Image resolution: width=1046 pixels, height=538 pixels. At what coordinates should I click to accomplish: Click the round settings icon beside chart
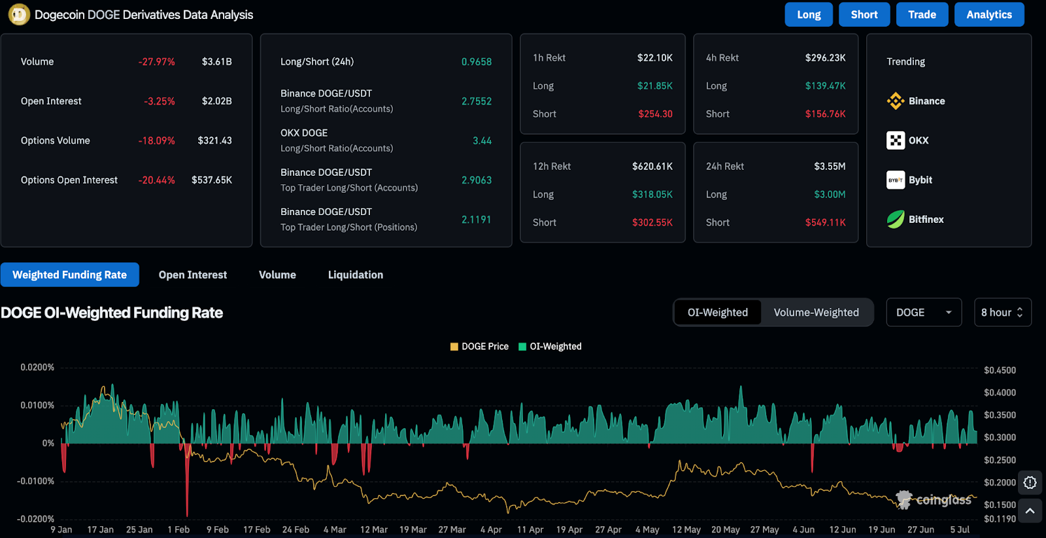tap(1030, 482)
